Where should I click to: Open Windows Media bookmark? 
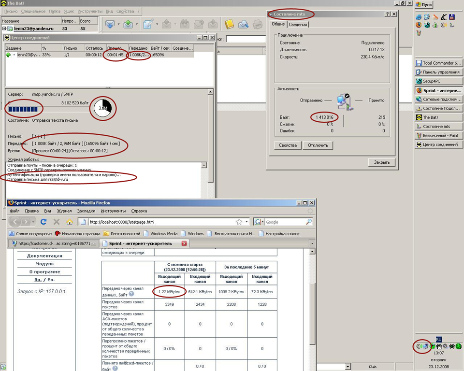coord(160,234)
